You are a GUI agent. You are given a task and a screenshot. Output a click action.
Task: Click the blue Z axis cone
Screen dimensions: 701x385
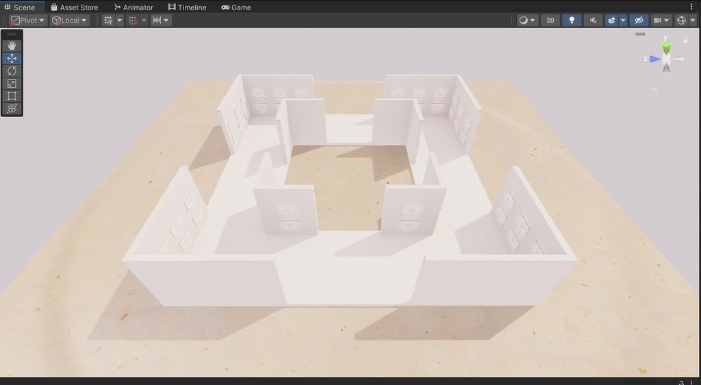pos(655,59)
